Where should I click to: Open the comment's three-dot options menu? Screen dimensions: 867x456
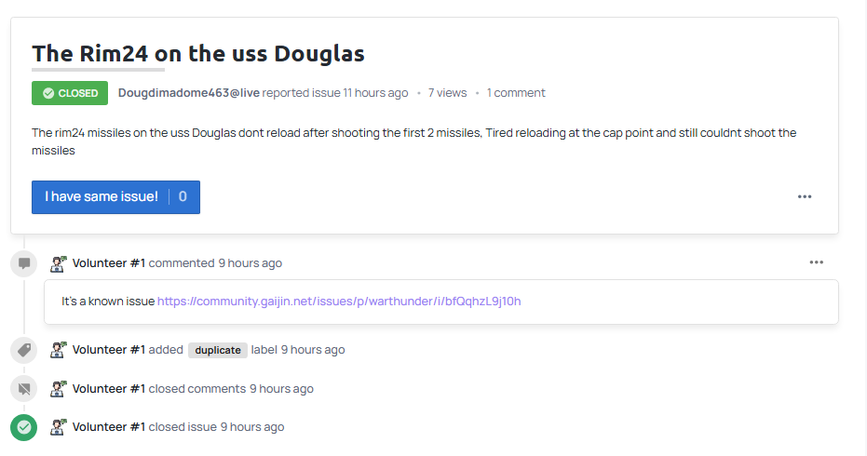click(816, 262)
